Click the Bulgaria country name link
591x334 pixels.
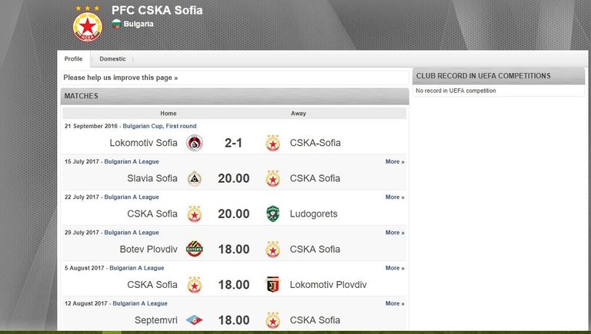(139, 24)
